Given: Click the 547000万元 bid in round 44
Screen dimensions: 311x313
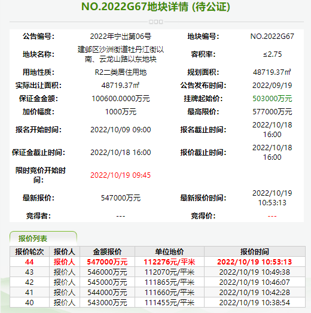Looking at the screenshot, I should (107, 262).
